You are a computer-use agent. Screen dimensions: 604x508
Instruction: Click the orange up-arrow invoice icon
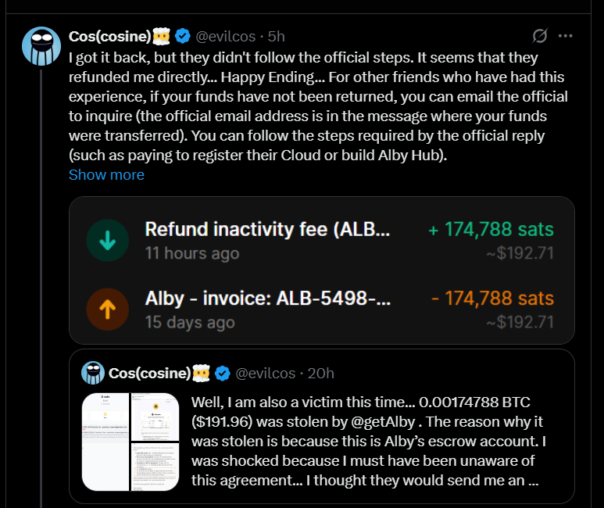pos(108,309)
